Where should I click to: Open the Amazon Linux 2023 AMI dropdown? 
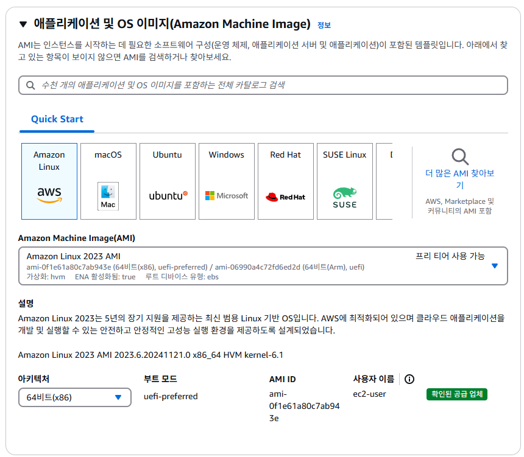[x=263, y=266]
